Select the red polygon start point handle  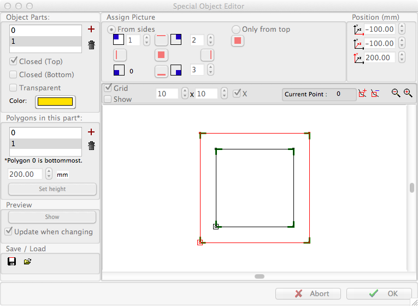pos(199,243)
